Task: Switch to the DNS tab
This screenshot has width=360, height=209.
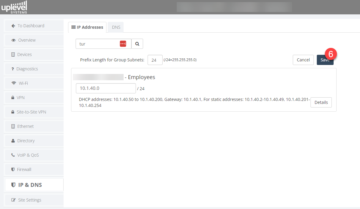Action: click(116, 27)
